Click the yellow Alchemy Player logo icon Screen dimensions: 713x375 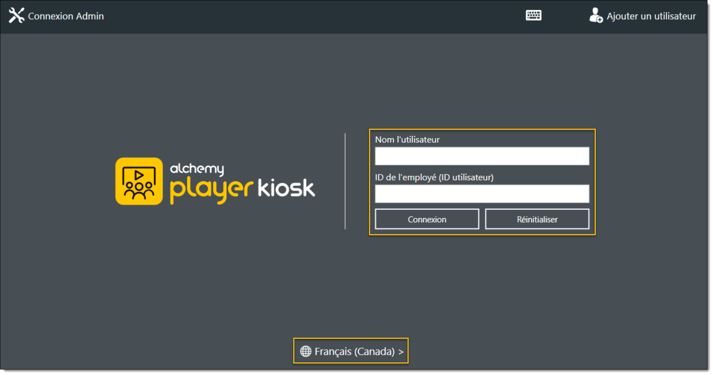coord(139,181)
